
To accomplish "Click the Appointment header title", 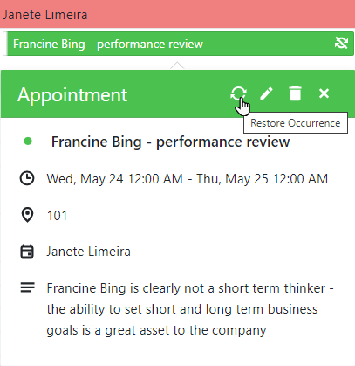I will (x=72, y=95).
